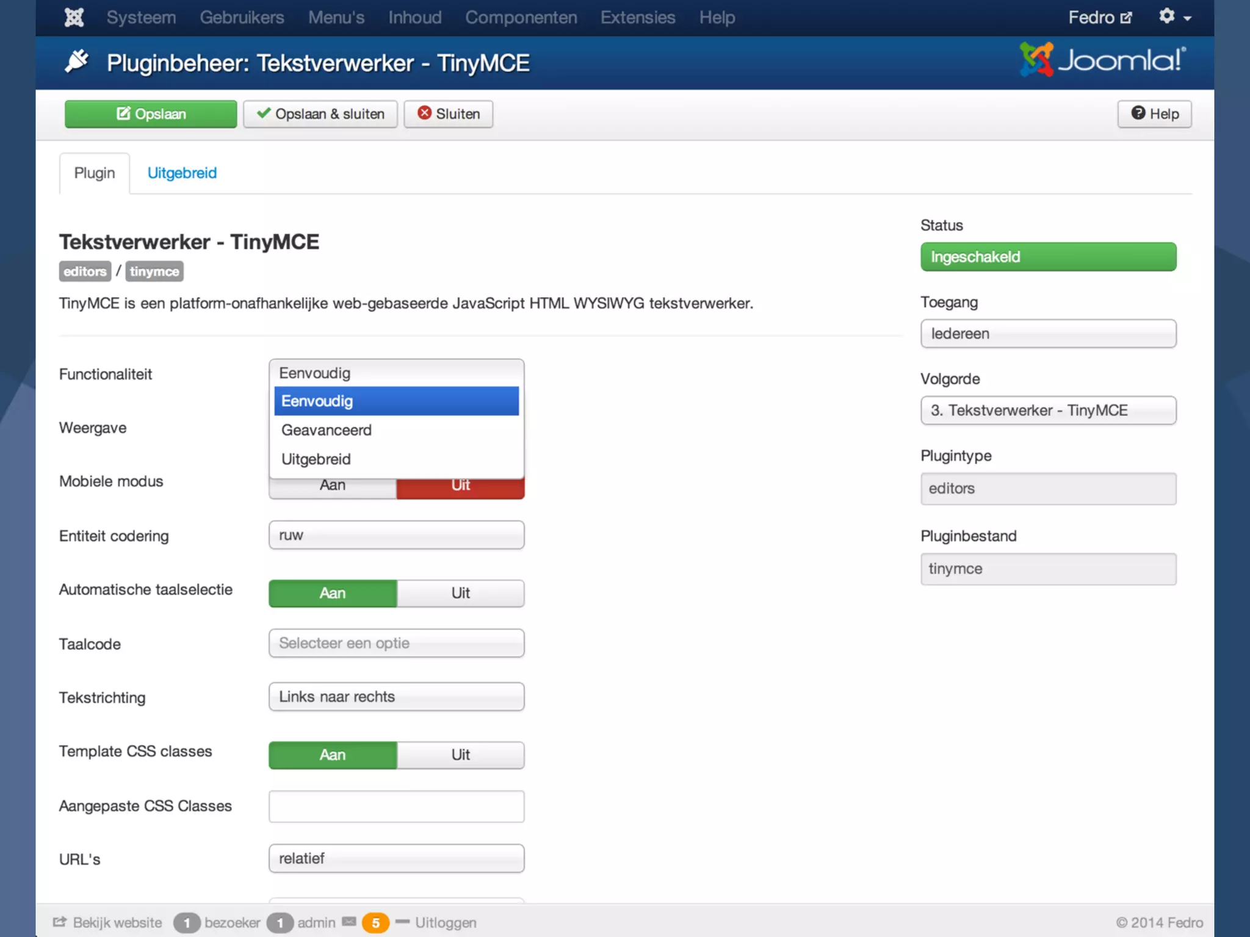Choose Geavanceerd in Functionaliteit dropdown
Image resolution: width=1250 pixels, height=937 pixels.
tap(327, 430)
